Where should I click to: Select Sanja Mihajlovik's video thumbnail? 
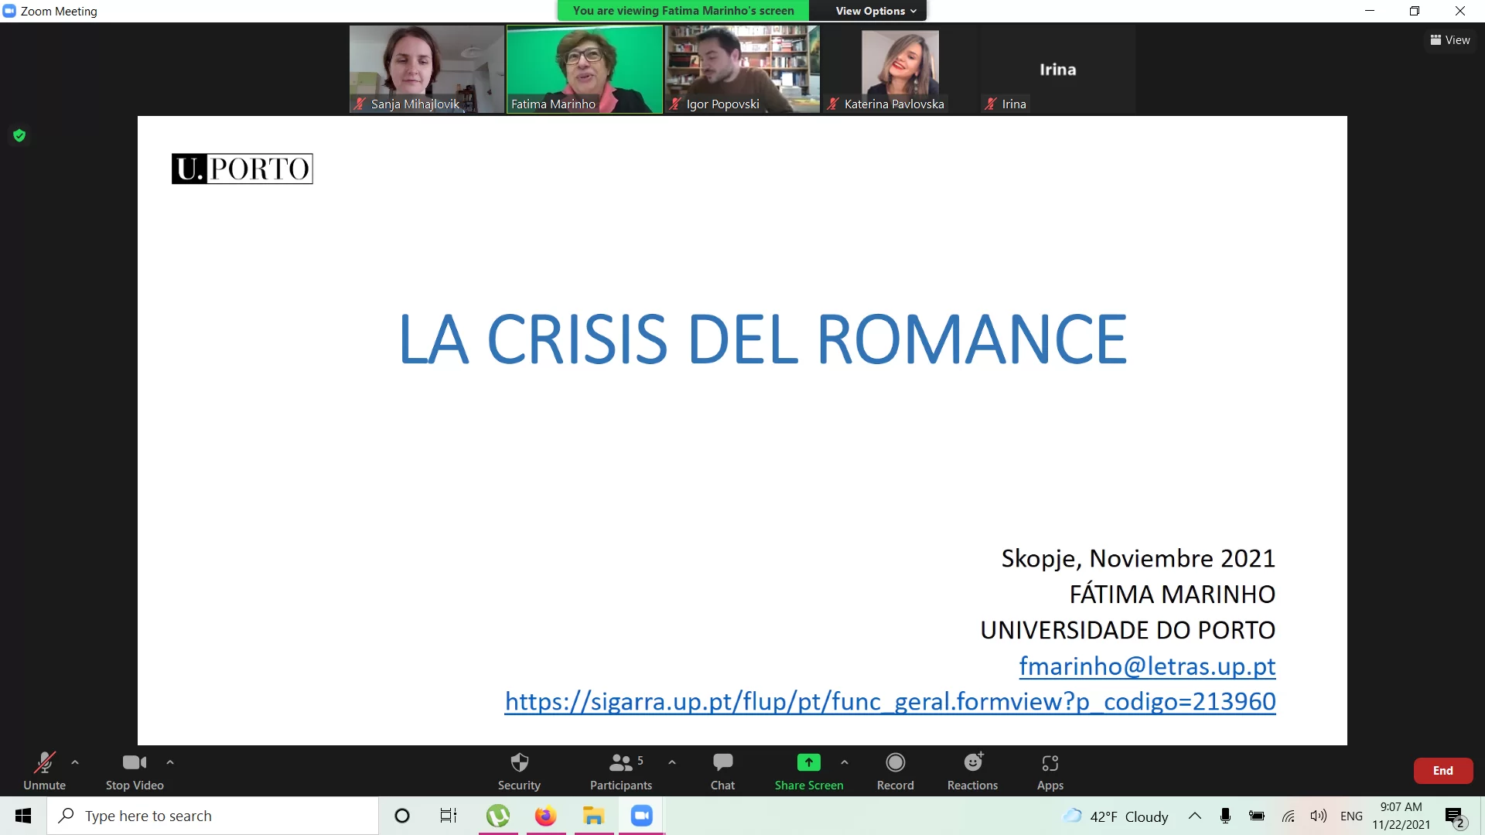(x=426, y=69)
